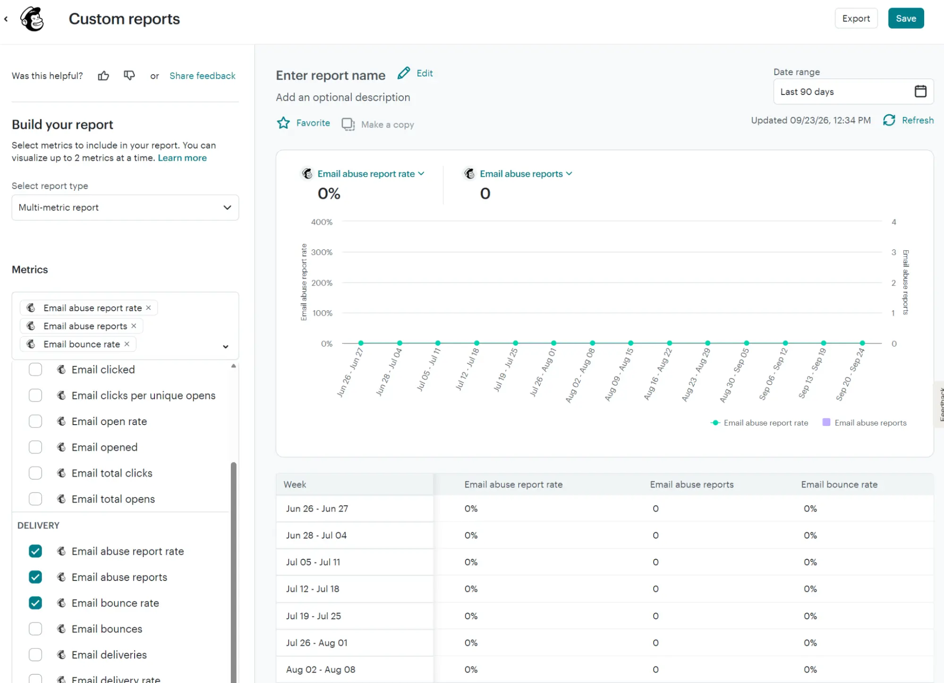Give thumbs up feedback
944x683 pixels.
pos(103,76)
